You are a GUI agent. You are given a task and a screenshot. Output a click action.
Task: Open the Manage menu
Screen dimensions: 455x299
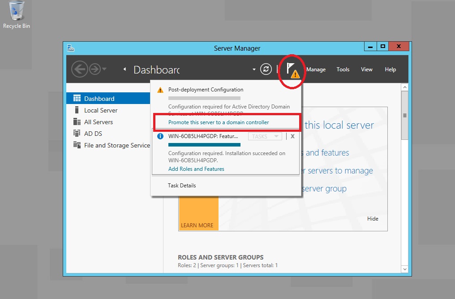316,69
